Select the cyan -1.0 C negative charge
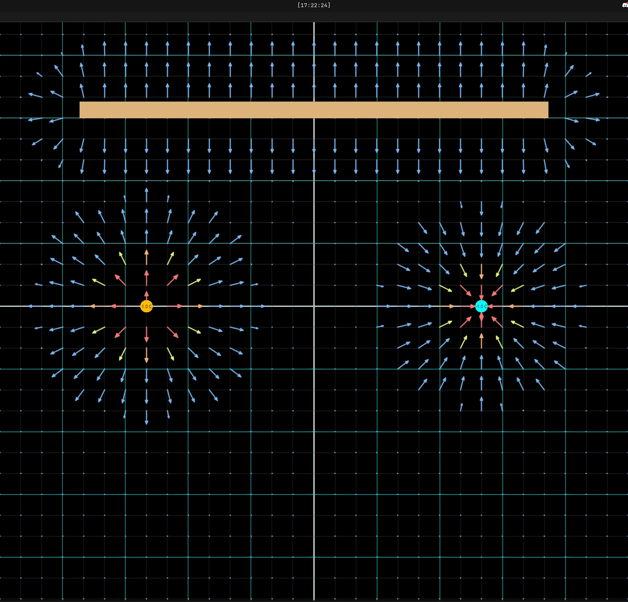 (x=481, y=306)
